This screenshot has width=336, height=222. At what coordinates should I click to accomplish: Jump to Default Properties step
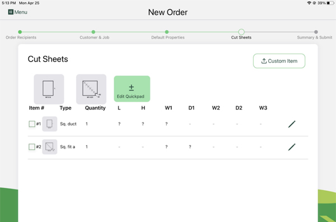[167, 32]
